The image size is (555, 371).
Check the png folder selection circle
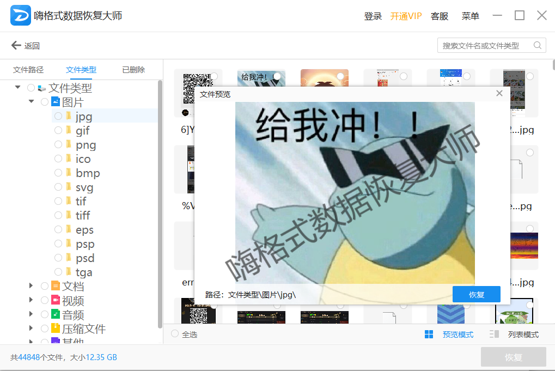tap(58, 144)
